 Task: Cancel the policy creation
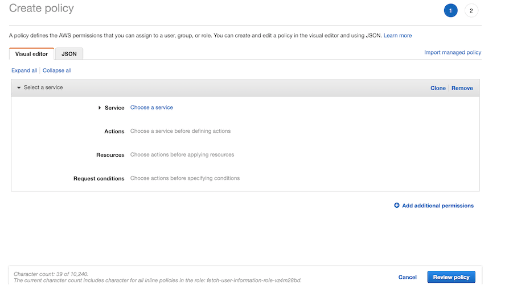(x=408, y=277)
